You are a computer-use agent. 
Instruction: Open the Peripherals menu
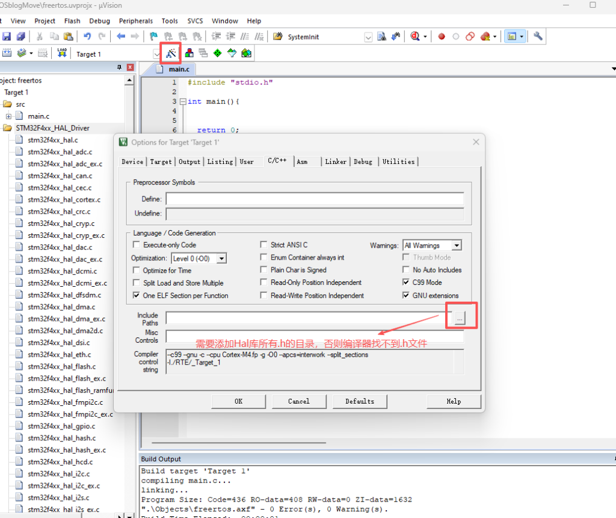pos(136,21)
